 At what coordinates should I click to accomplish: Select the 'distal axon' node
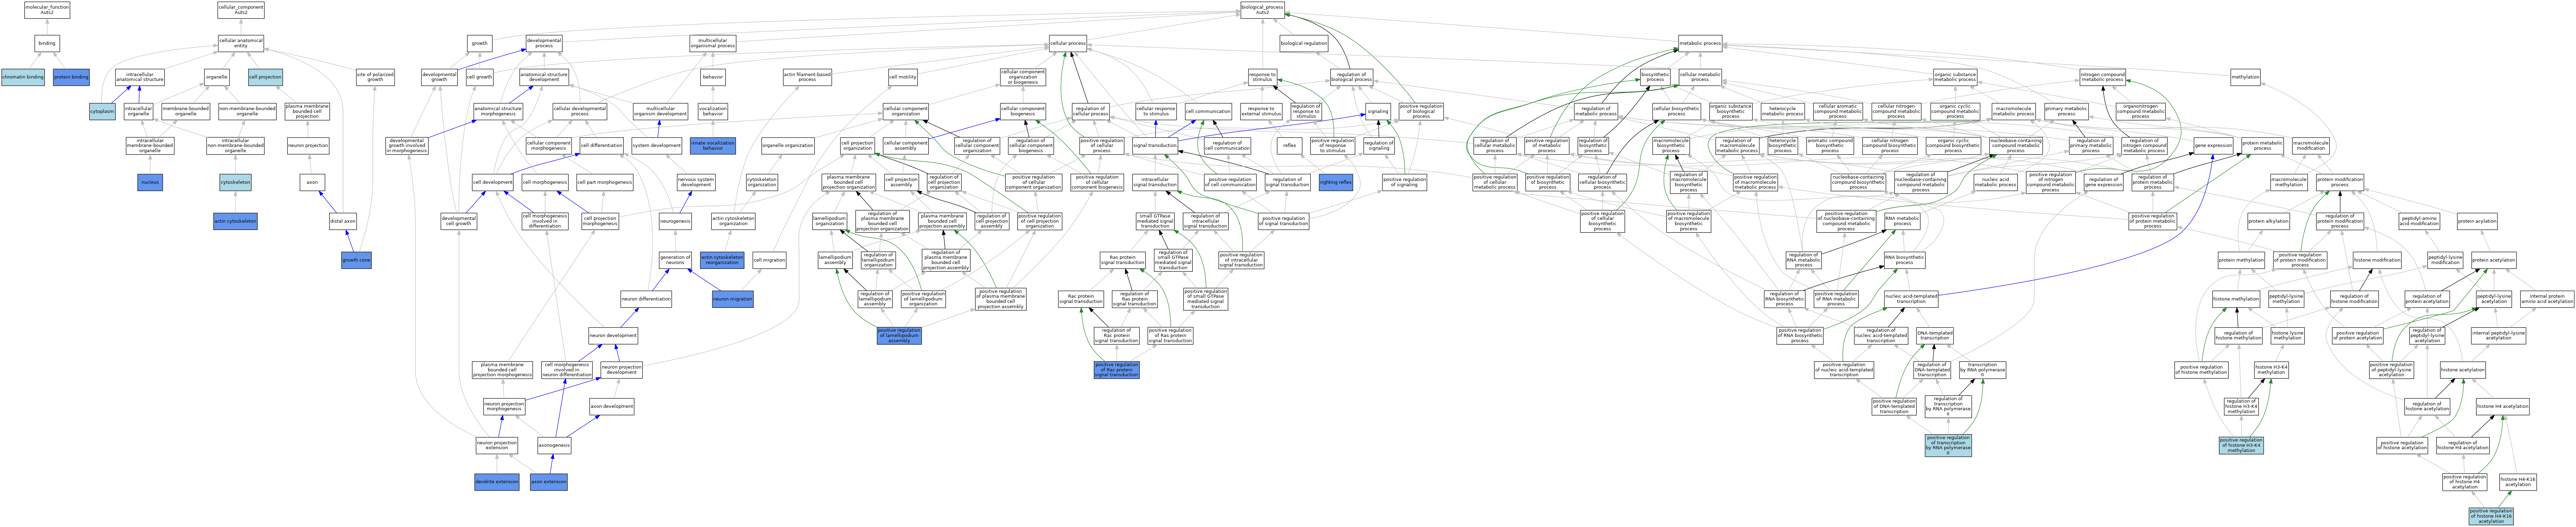[343, 221]
